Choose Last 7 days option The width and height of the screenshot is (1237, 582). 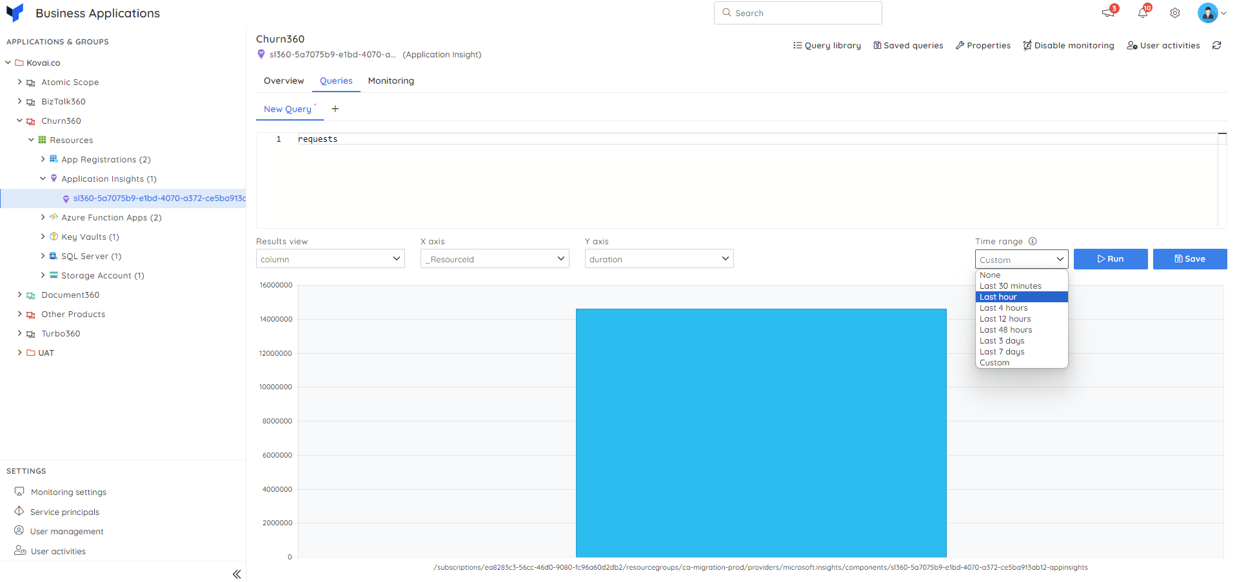(x=1022, y=352)
